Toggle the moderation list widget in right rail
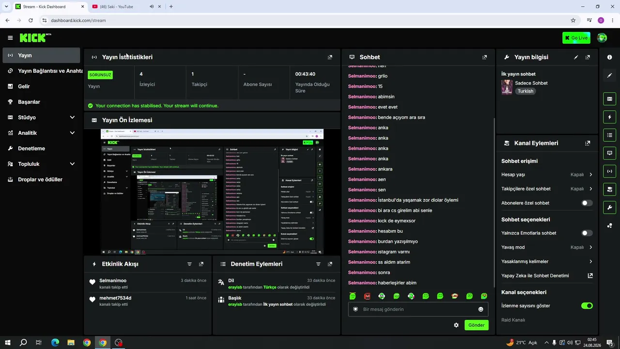 609,135
